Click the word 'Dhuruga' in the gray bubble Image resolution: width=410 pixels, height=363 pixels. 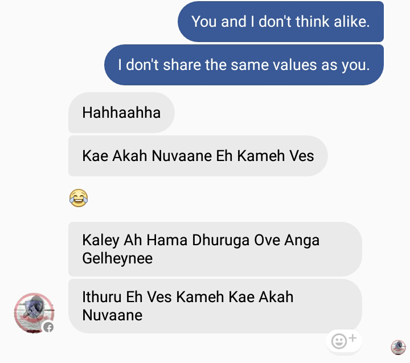pyautogui.click(x=221, y=241)
